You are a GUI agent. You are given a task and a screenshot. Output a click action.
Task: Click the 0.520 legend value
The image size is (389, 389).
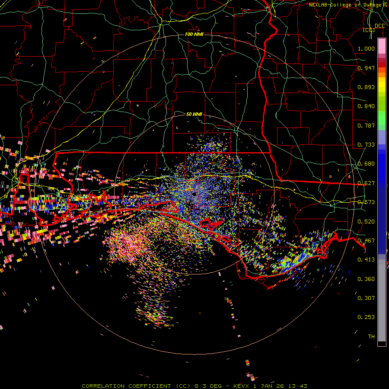click(x=366, y=222)
